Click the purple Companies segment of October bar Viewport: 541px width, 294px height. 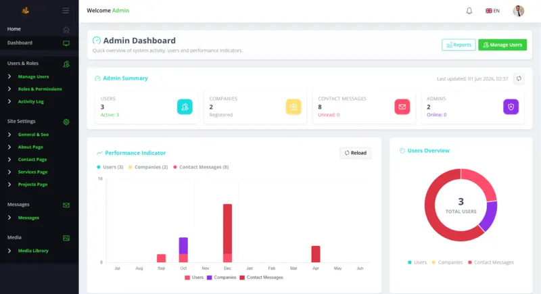[x=183, y=246]
